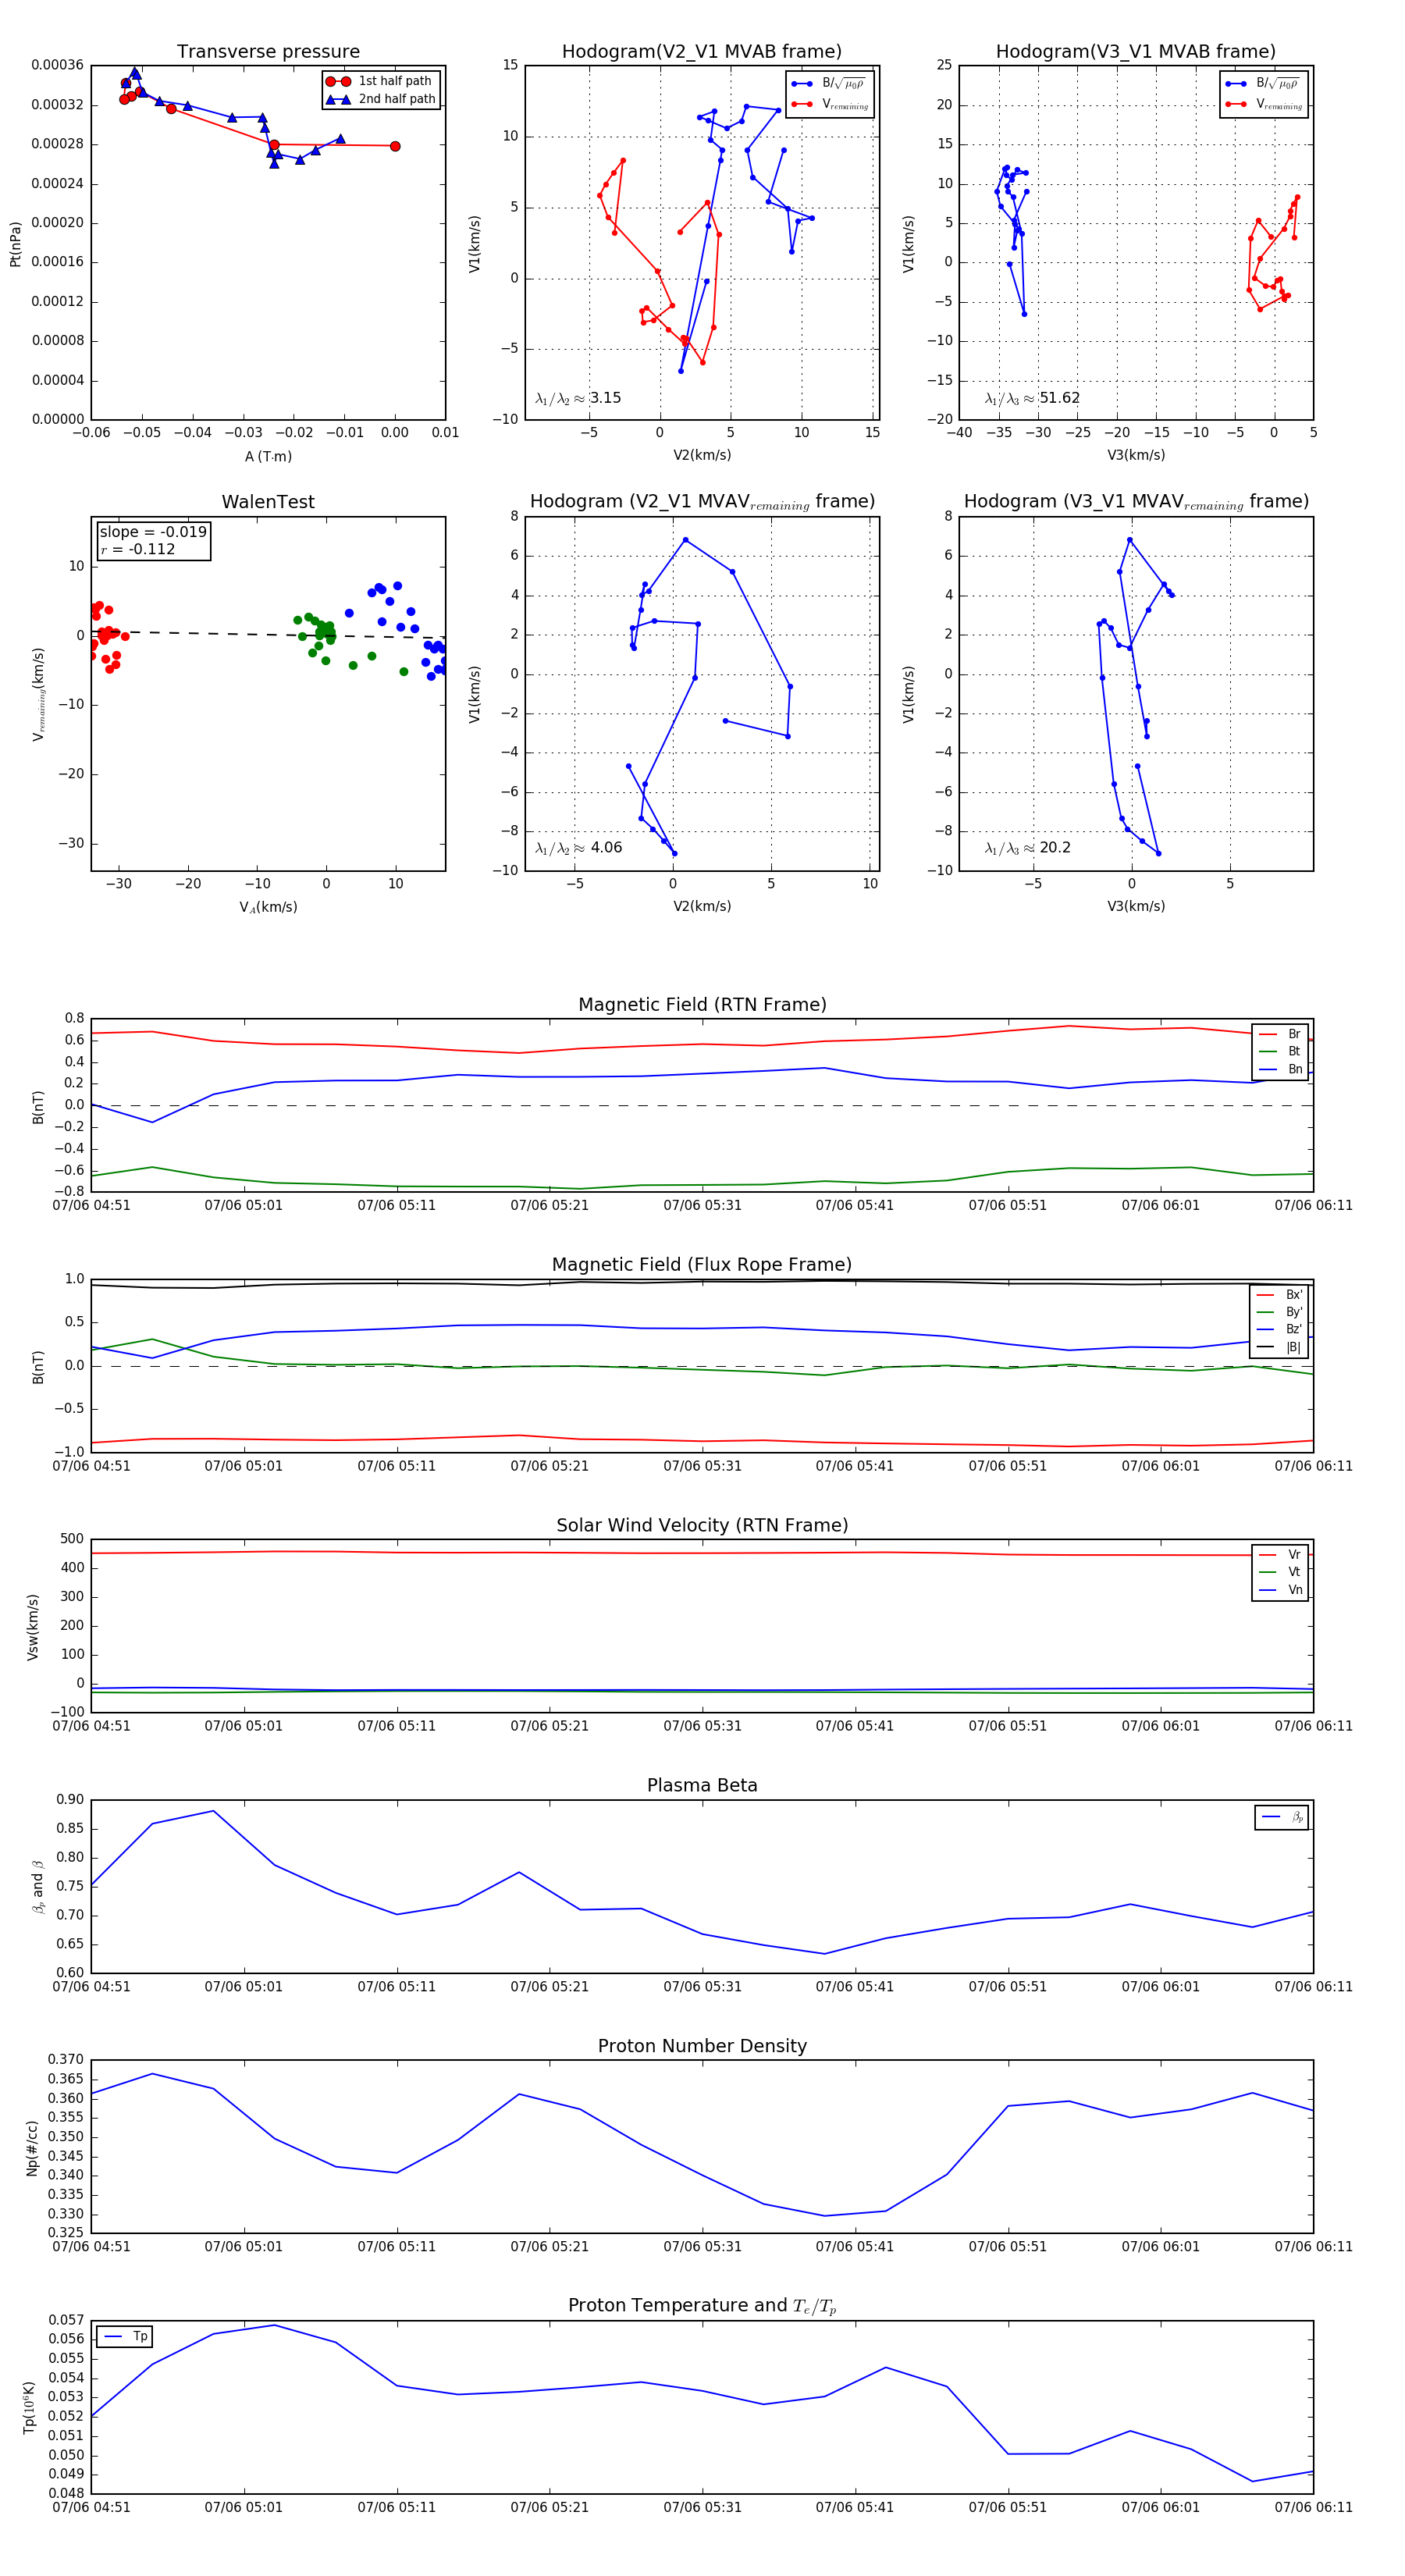Click the 'Bt' legend entry
This screenshot has height=2576, width=1405.
(1280, 1051)
